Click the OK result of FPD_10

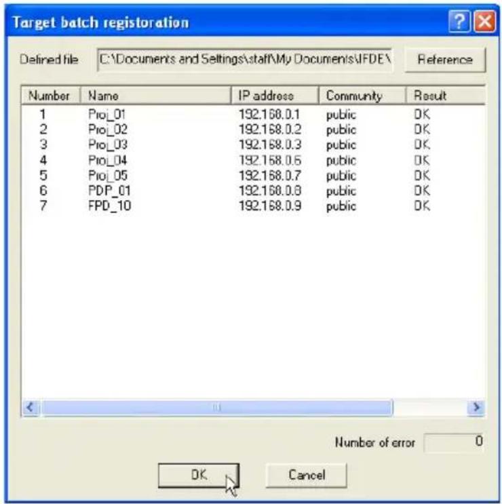[x=422, y=206]
